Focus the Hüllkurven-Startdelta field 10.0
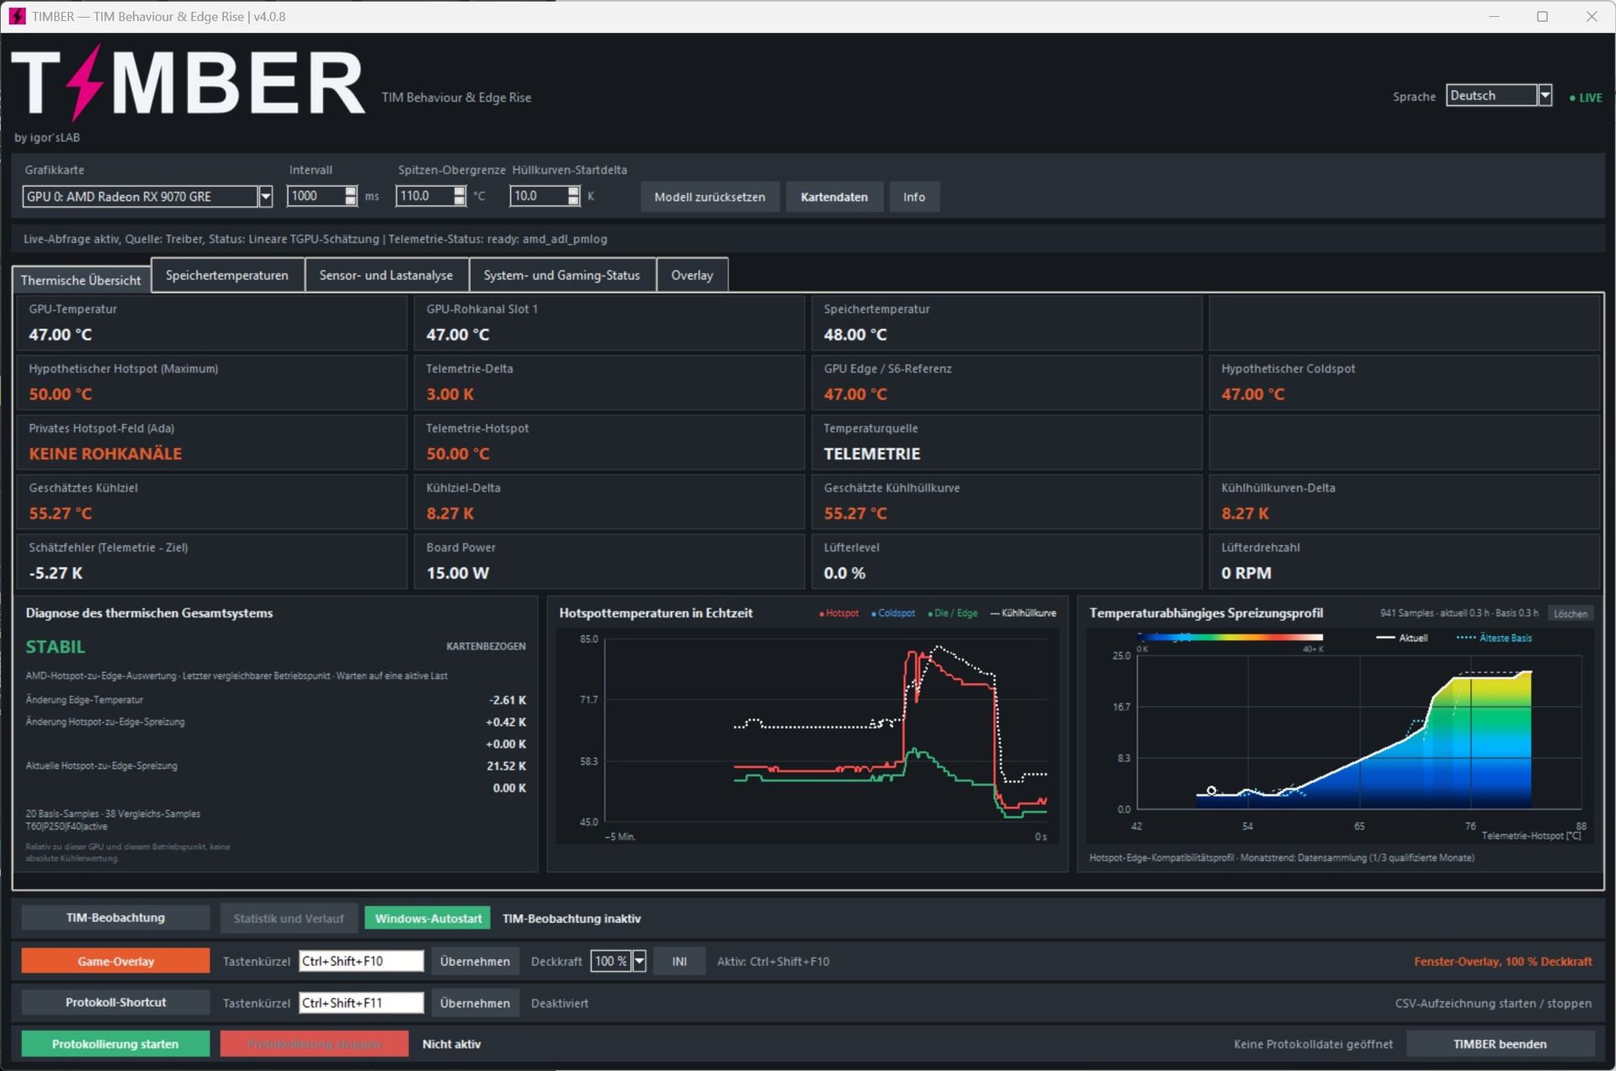Viewport: 1616px width, 1071px height. (539, 196)
